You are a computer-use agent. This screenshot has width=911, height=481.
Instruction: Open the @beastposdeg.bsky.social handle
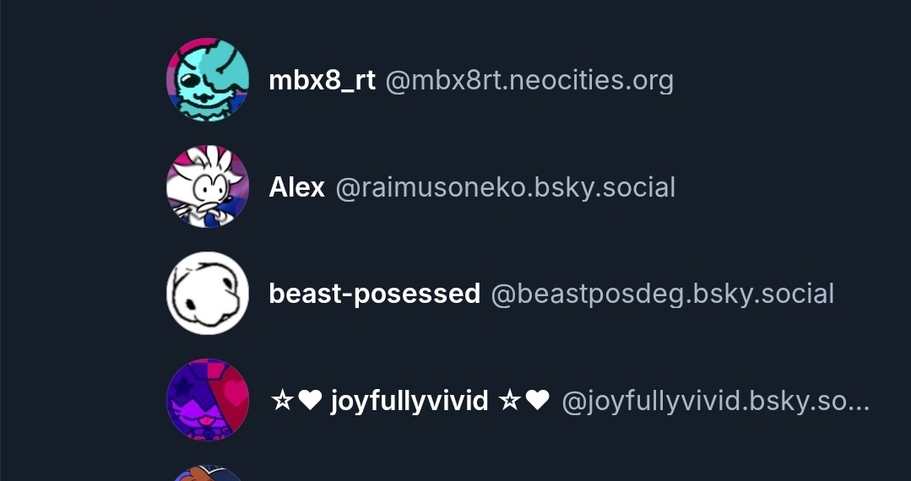662,295
